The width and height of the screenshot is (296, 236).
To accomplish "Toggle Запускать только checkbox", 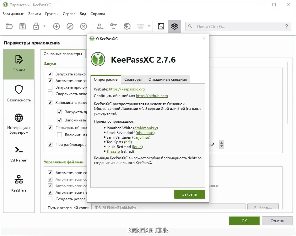I will click(50, 74).
